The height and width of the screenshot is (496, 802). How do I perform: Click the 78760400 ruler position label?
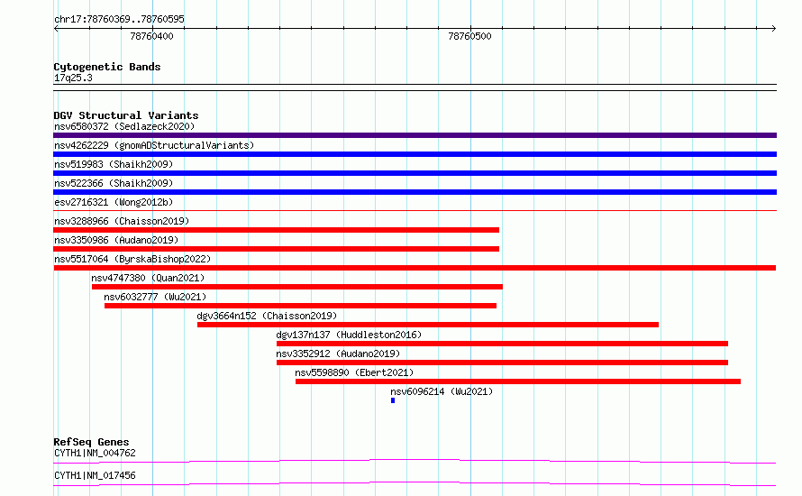152,36
